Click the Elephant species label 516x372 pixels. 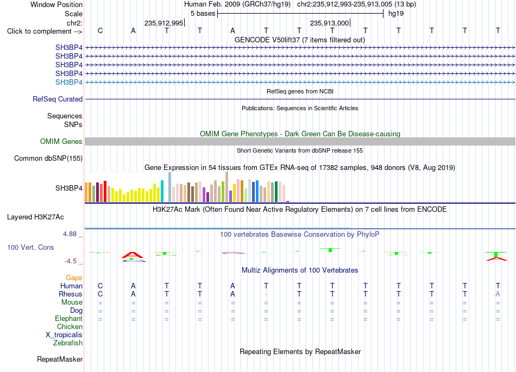click(69, 319)
